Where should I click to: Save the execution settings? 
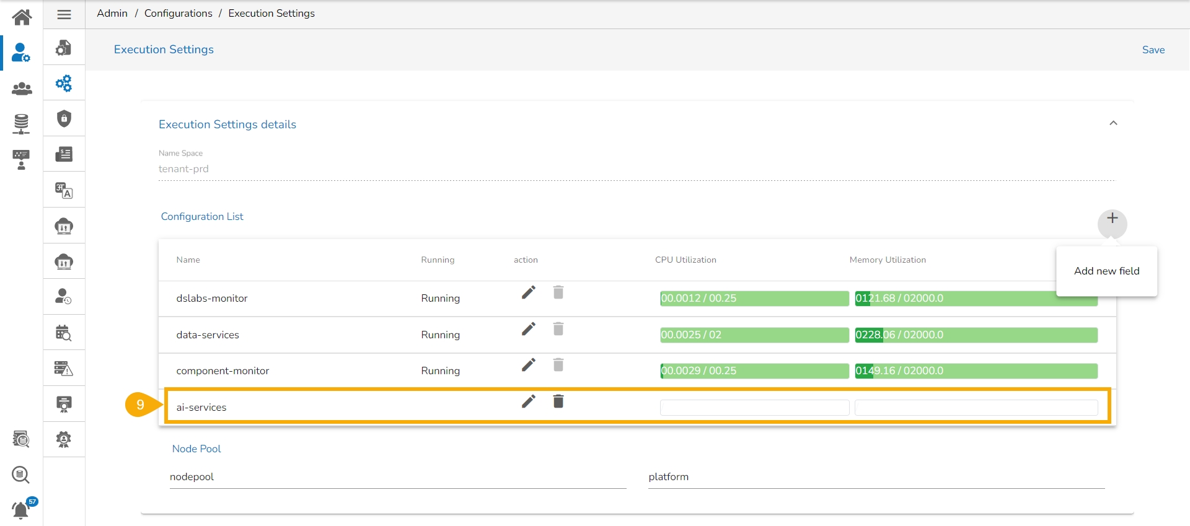tap(1153, 50)
